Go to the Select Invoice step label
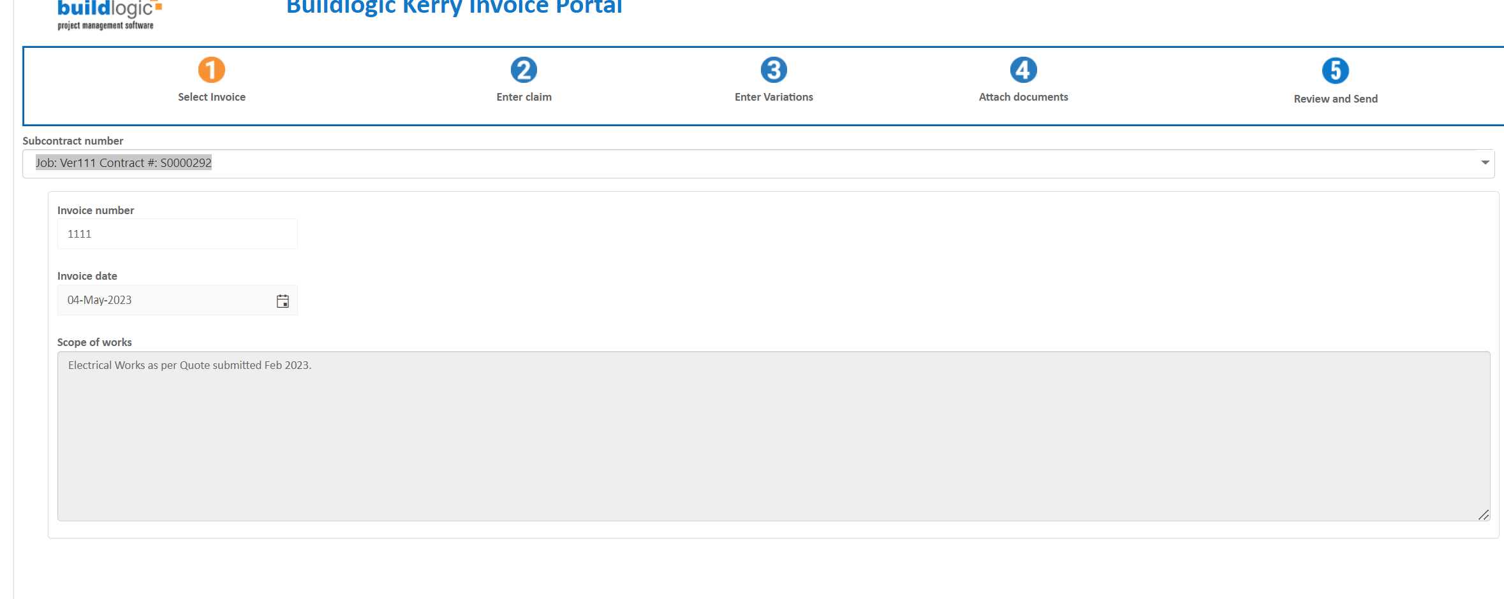The width and height of the screenshot is (1504, 599). pyautogui.click(x=212, y=97)
